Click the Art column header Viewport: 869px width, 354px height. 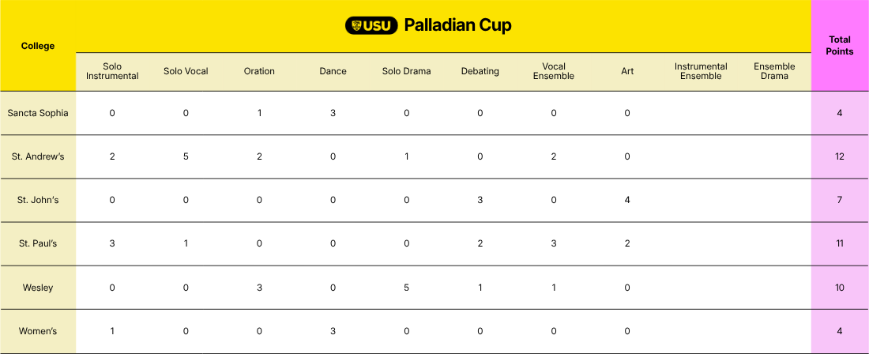point(627,71)
